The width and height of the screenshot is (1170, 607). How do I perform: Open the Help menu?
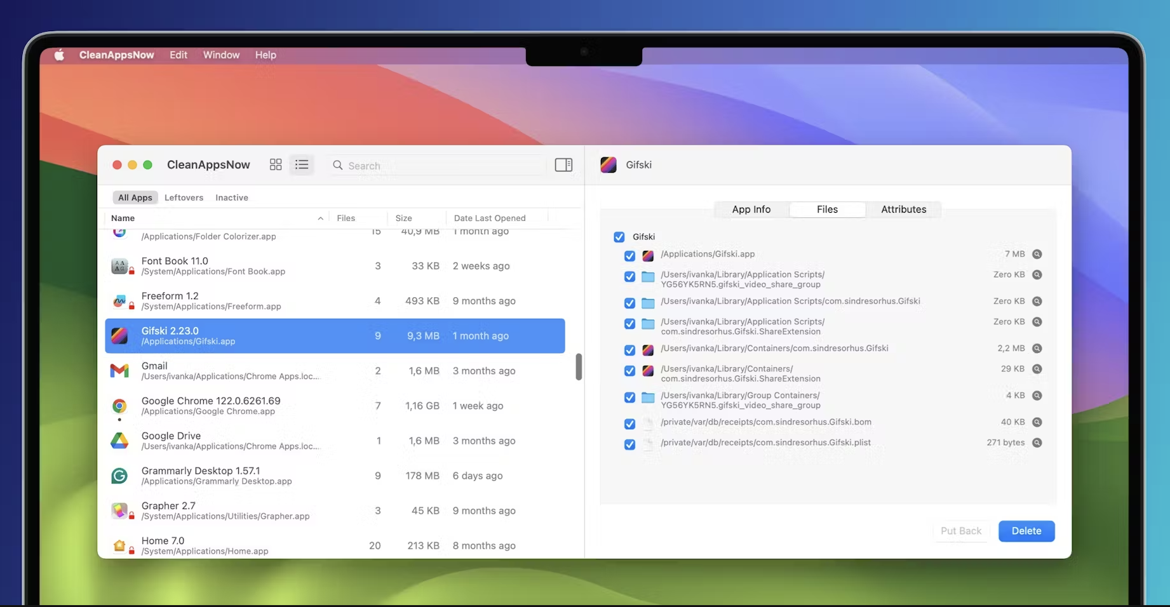coord(266,55)
